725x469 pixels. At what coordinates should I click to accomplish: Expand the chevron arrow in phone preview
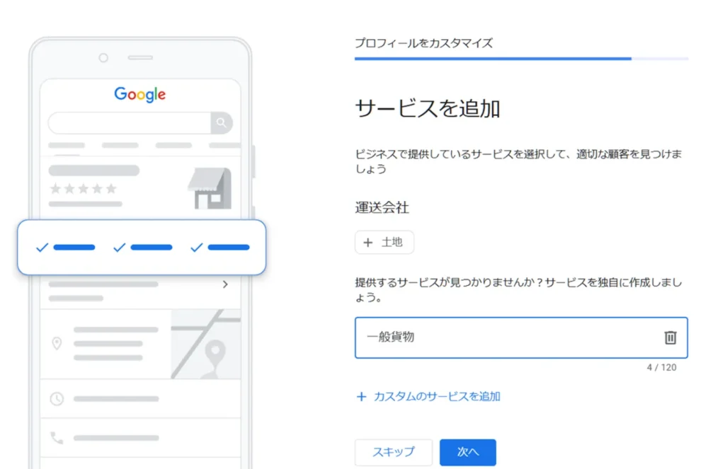pos(225,284)
